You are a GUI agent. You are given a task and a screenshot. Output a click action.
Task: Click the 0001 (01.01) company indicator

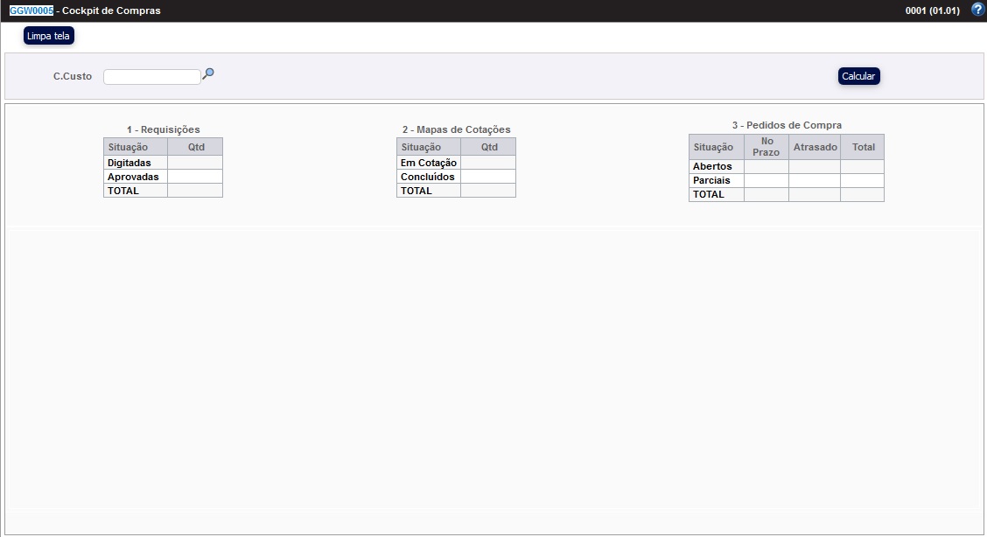[x=932, y=10]
